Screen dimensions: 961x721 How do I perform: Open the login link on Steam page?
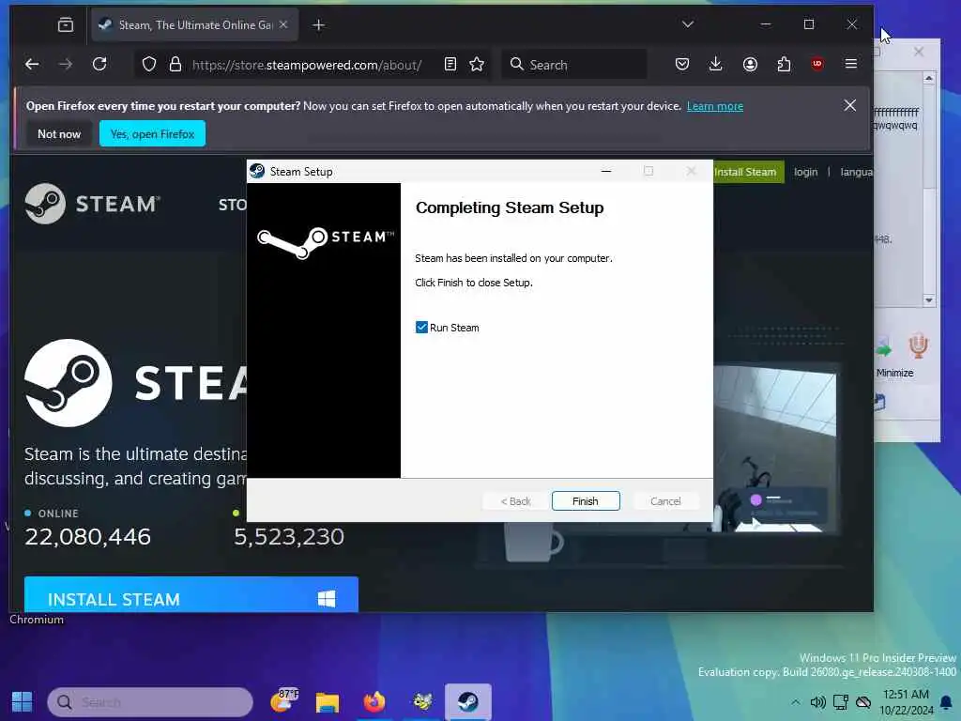pyautogui.click(x=806, y=173)
